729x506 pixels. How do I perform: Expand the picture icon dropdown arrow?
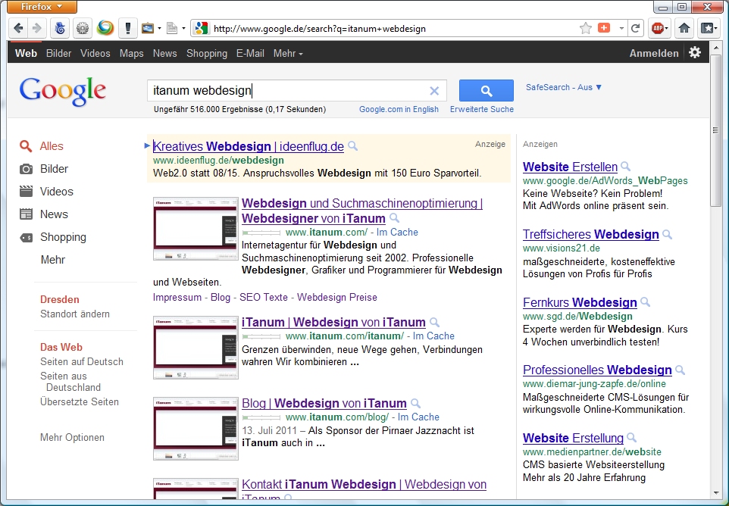point(159,28)
